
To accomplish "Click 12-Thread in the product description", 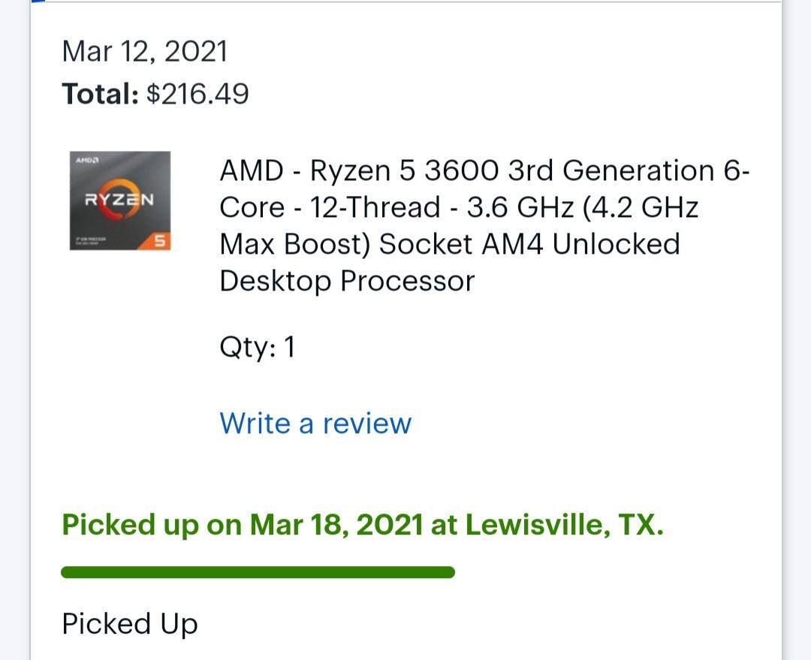I will click(x=375, y=208).
